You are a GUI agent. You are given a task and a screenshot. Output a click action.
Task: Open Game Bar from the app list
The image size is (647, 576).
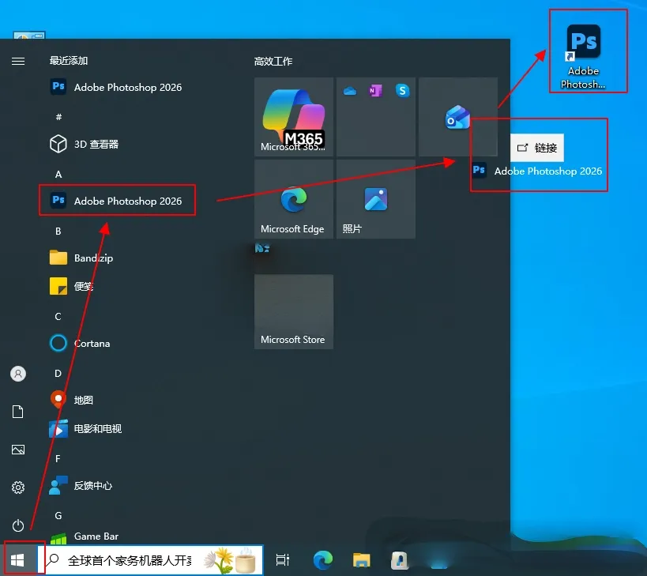pos(84,536)
